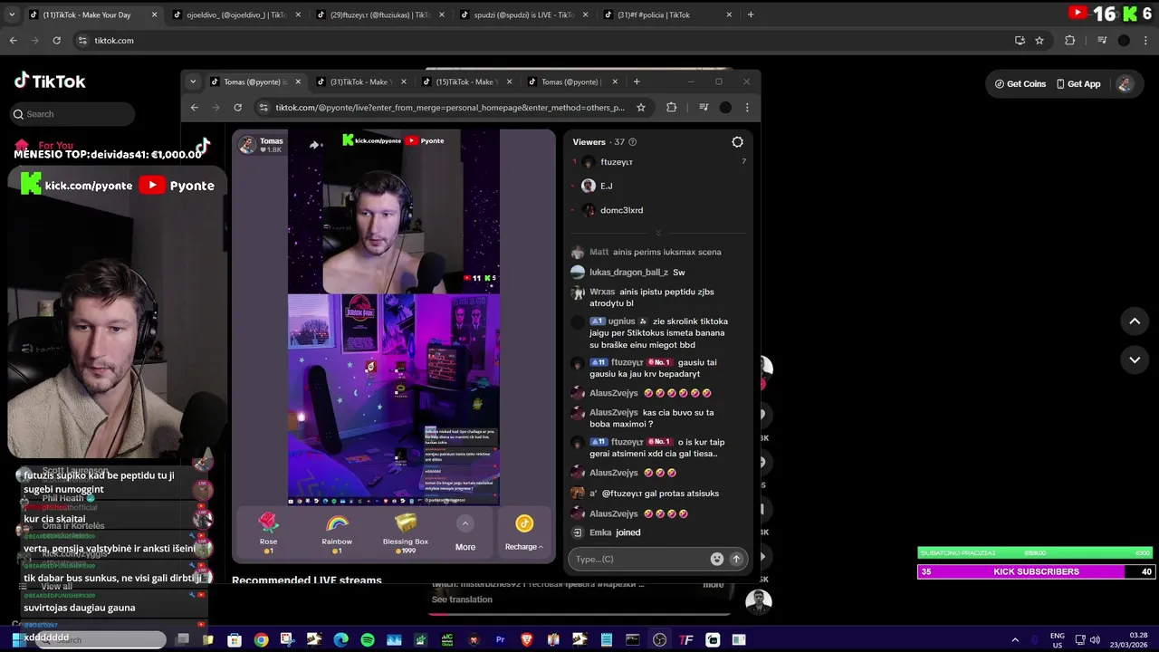Bookmark page in back window toolbar
This screenshot has height=652, width=1159.
point(1039,40)
